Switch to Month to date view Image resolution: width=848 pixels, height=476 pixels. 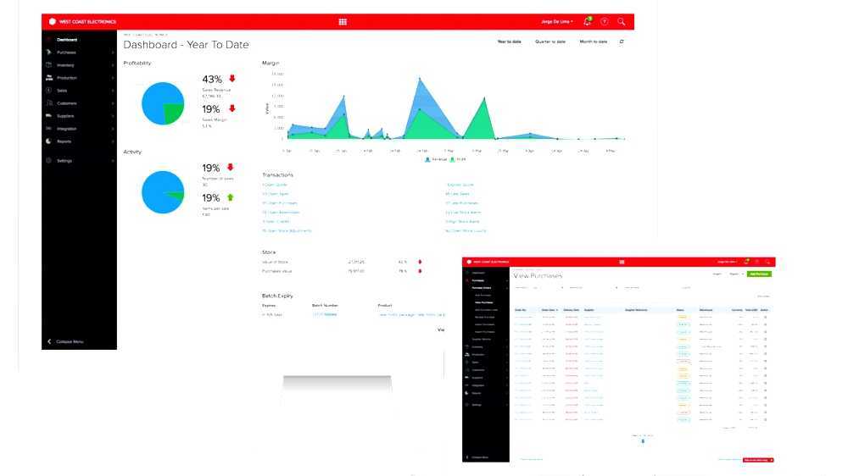coord(594,42)
